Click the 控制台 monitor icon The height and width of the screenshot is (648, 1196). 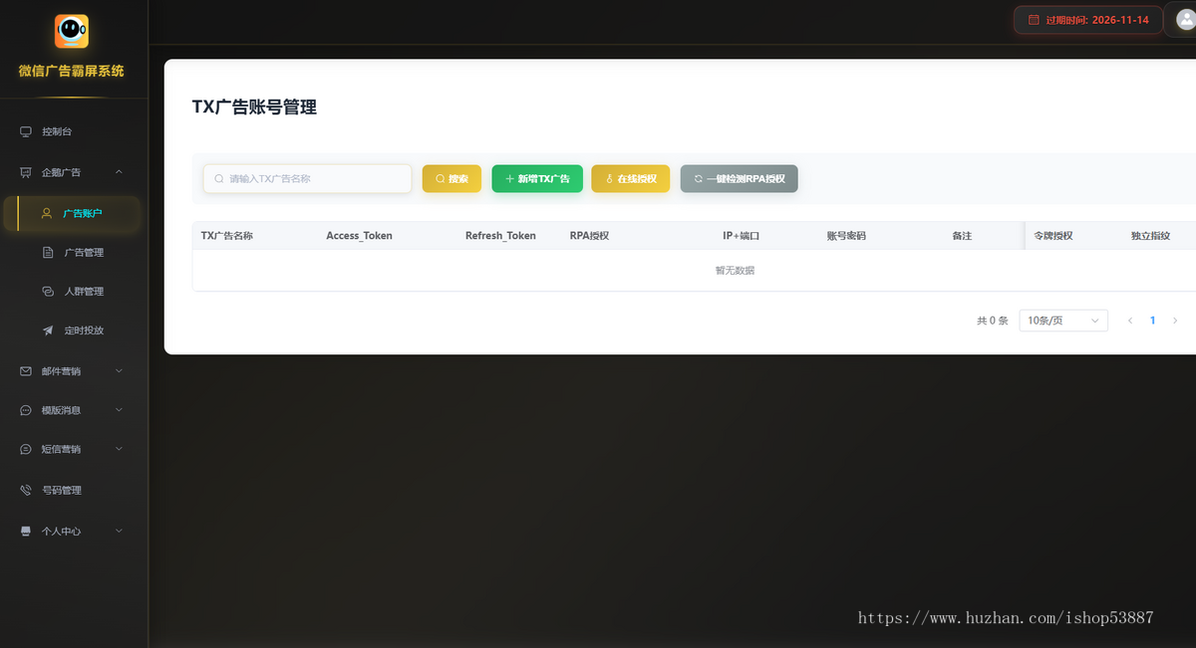tap(26, 131)
